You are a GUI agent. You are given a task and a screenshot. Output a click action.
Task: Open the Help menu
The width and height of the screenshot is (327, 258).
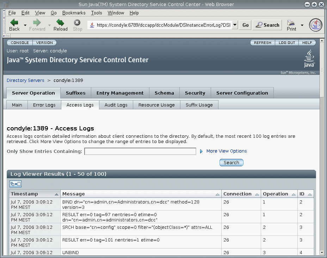click(x=134, y=13)
